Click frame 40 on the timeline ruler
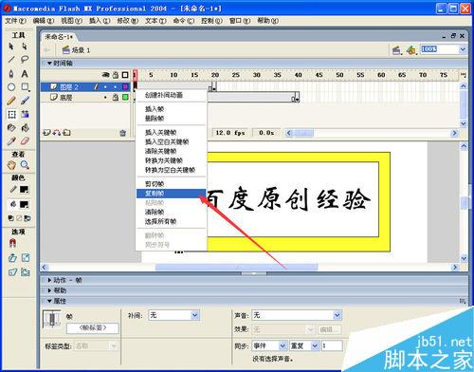 click(298, 75)
